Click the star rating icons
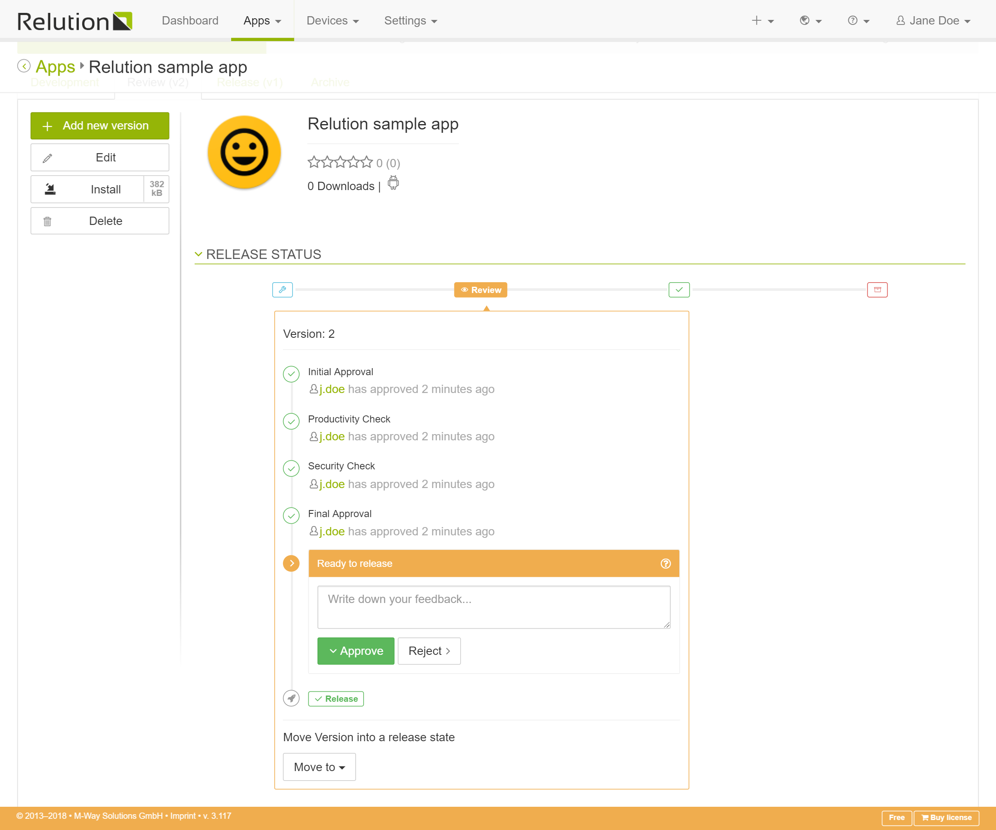 (x=341, y=163)
